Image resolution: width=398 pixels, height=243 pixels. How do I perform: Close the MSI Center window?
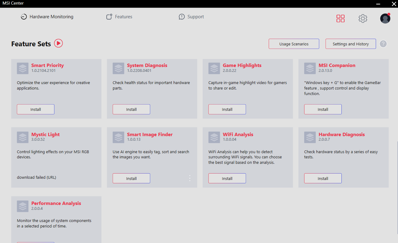coord(394,4)
